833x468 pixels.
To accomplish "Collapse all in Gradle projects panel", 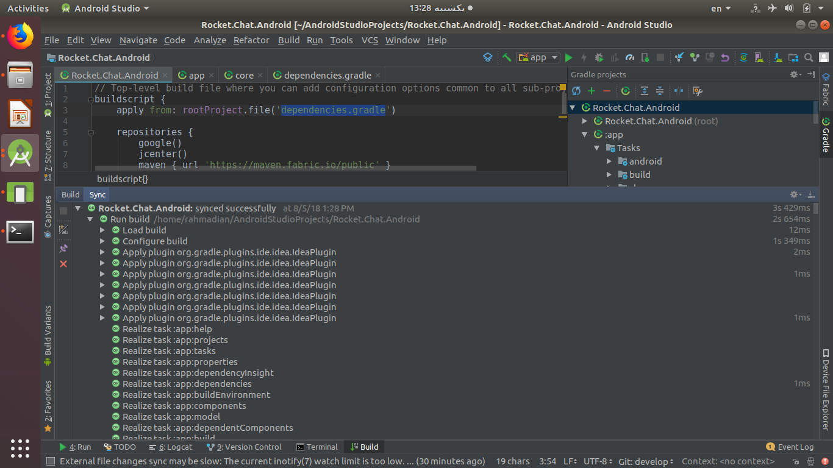I will pyautogui.click(x=660, y=91).
